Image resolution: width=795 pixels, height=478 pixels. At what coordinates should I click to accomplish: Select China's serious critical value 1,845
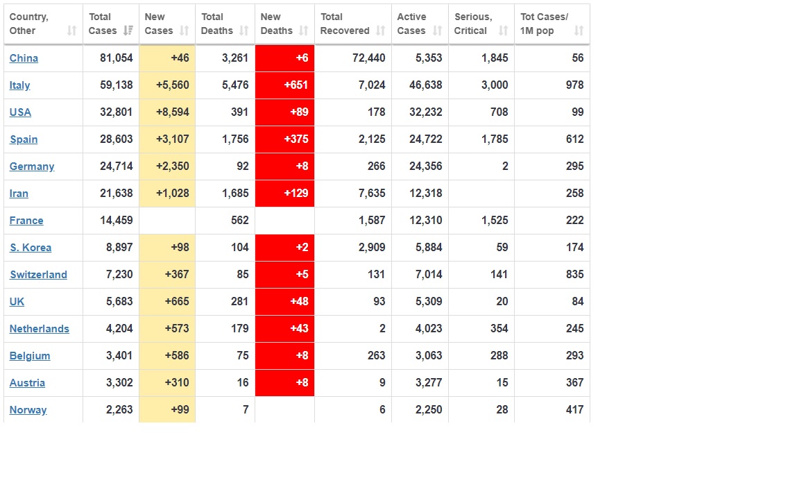pos(495,58)
